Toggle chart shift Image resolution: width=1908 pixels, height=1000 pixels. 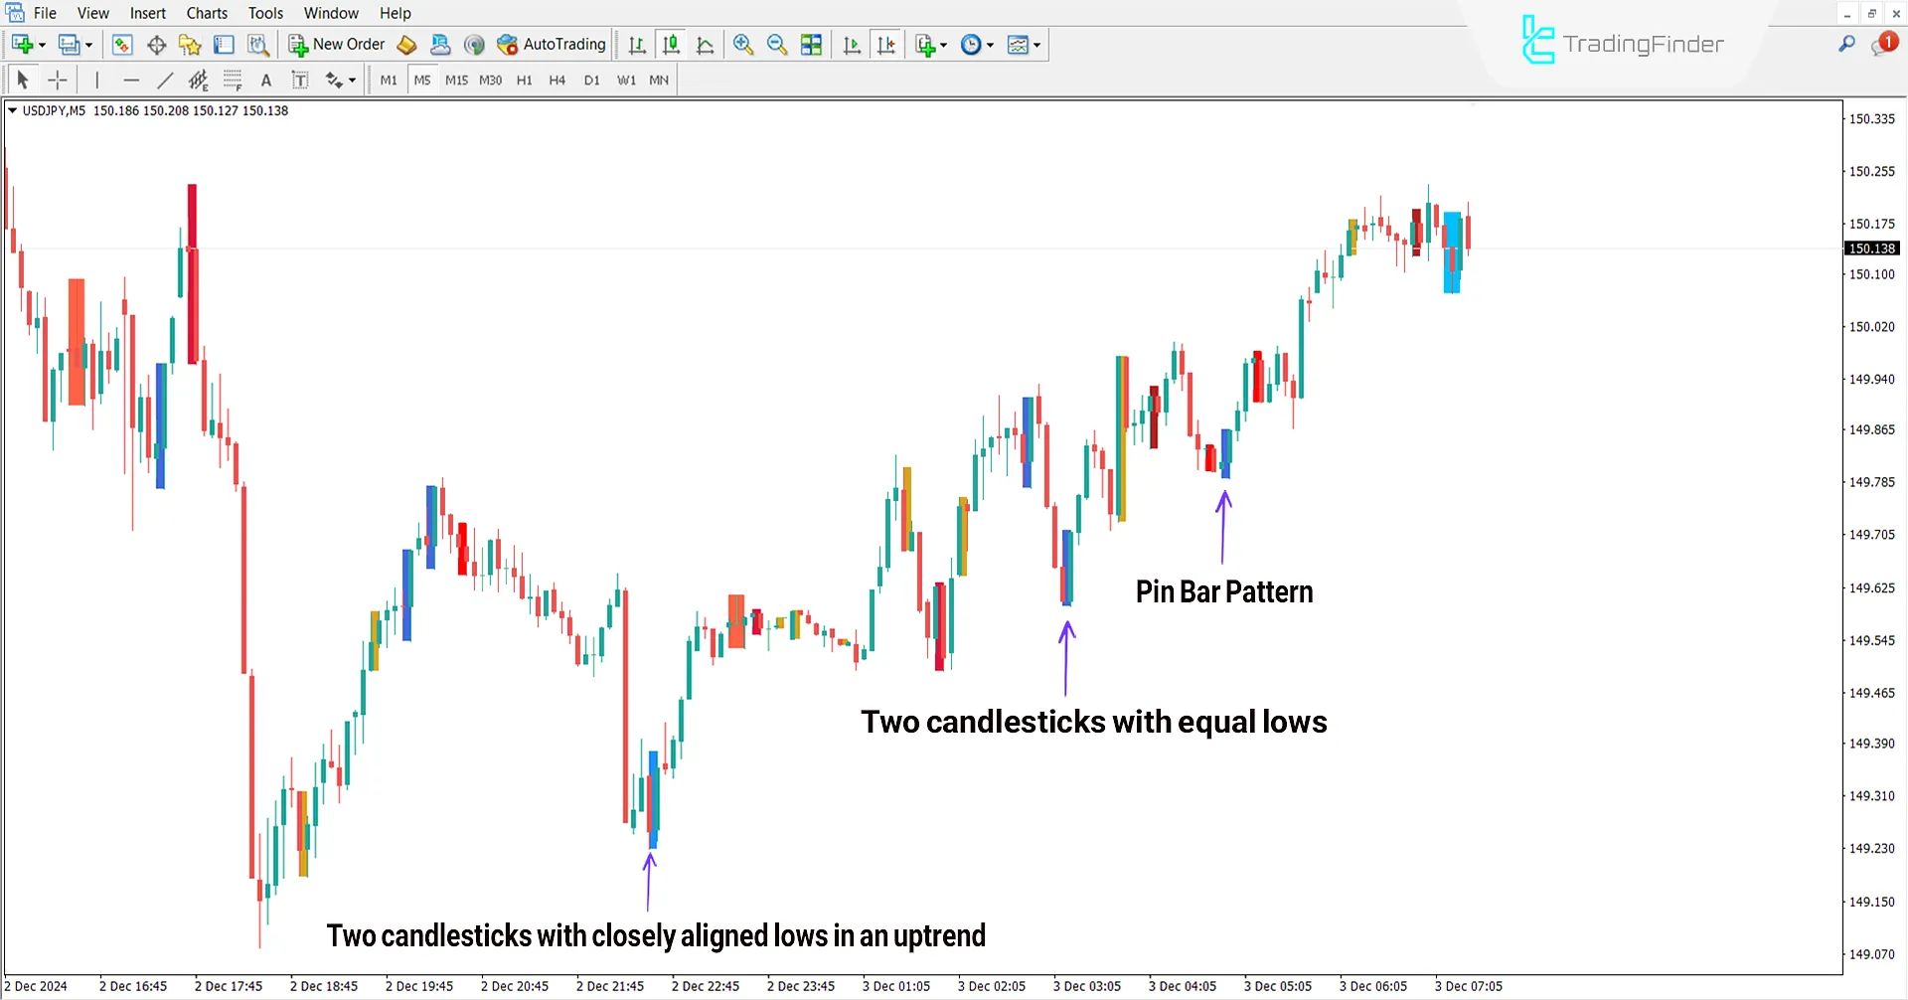(886, 45)
